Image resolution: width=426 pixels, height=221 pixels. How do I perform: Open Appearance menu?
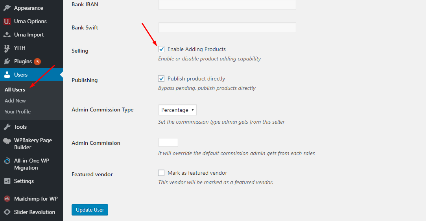pos(29,8)
